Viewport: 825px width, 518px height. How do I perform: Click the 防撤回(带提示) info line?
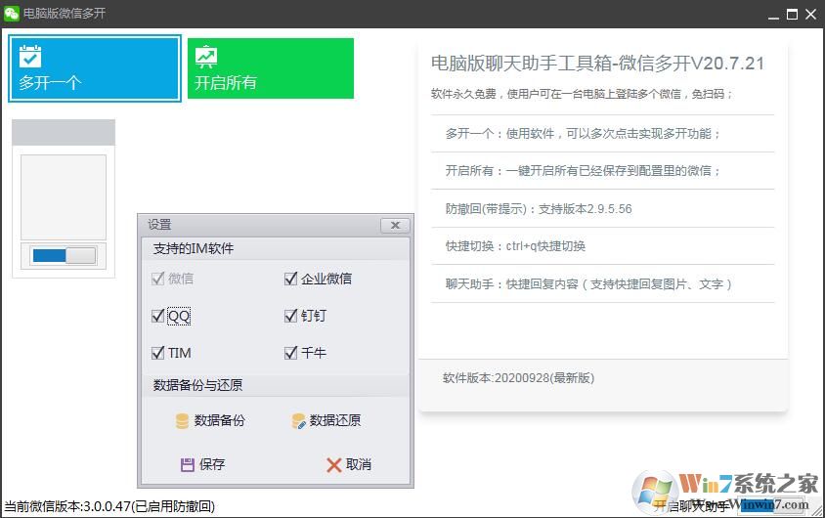(x=539, y=209)
